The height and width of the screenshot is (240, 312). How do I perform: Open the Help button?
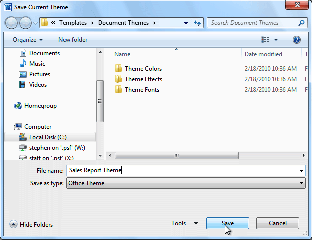click(297, 40)
